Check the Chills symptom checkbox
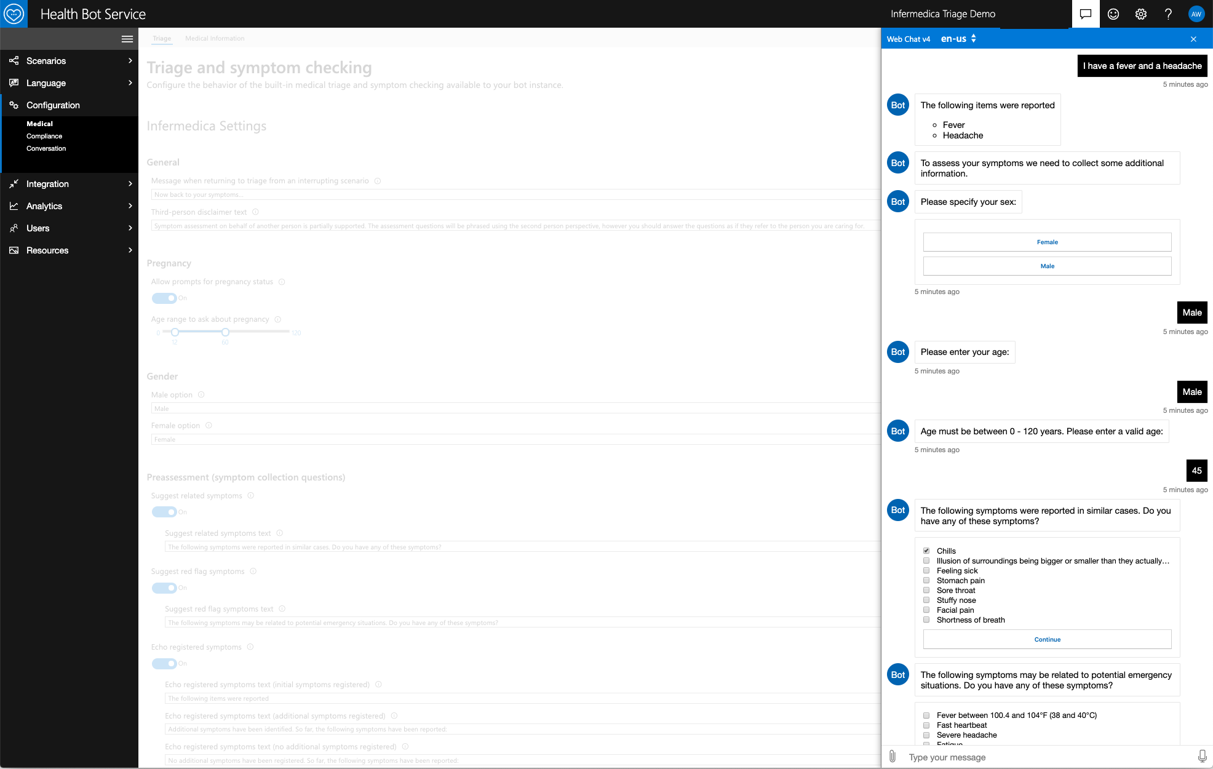Screen dimensions: 1213x769 pos(926,550)
